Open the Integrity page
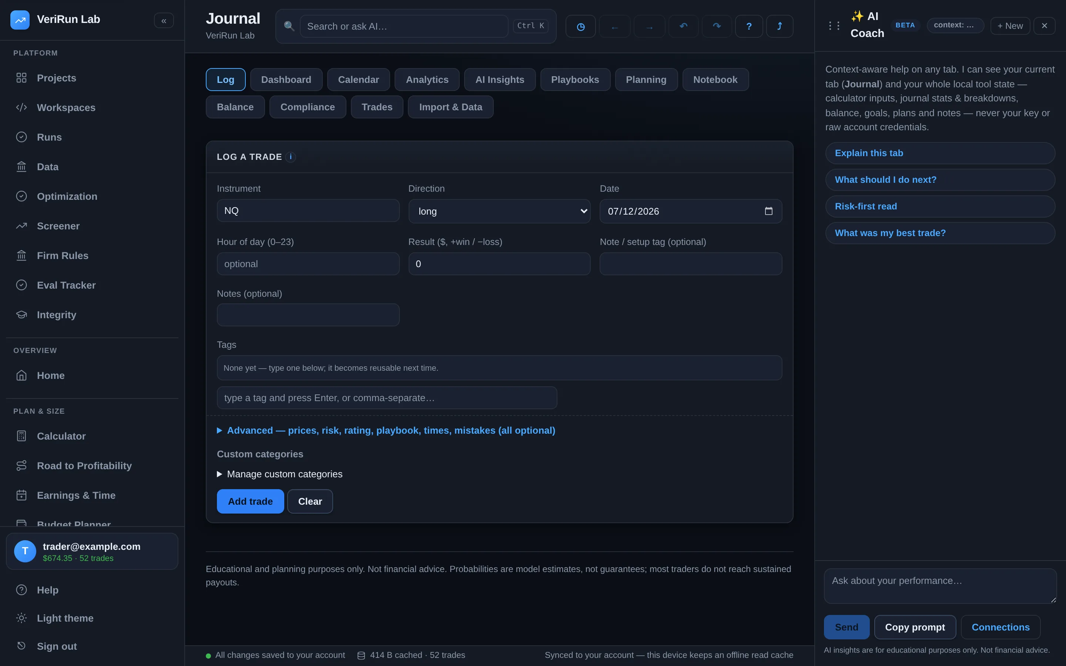This screenshot has height=666, width=1066. point(92,315)
